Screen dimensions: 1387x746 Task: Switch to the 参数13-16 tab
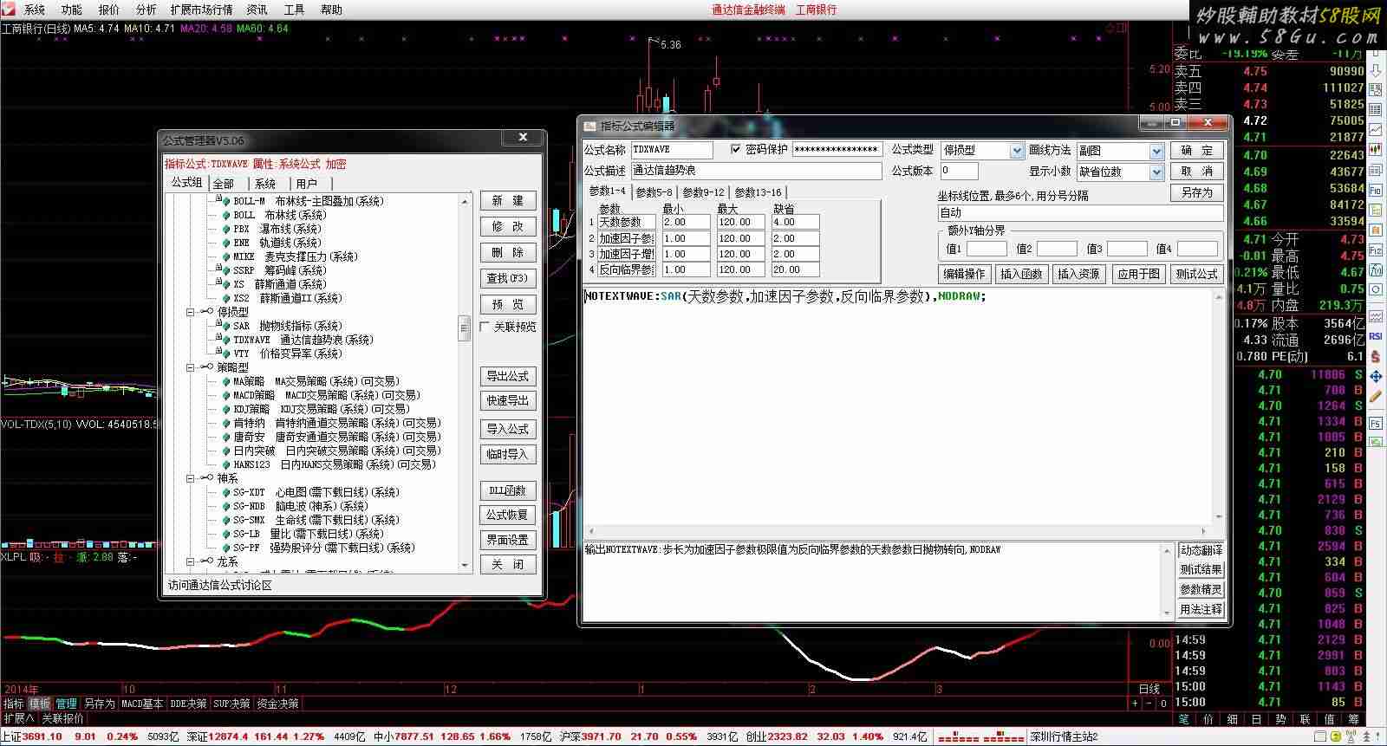click(x=759, y=191)
